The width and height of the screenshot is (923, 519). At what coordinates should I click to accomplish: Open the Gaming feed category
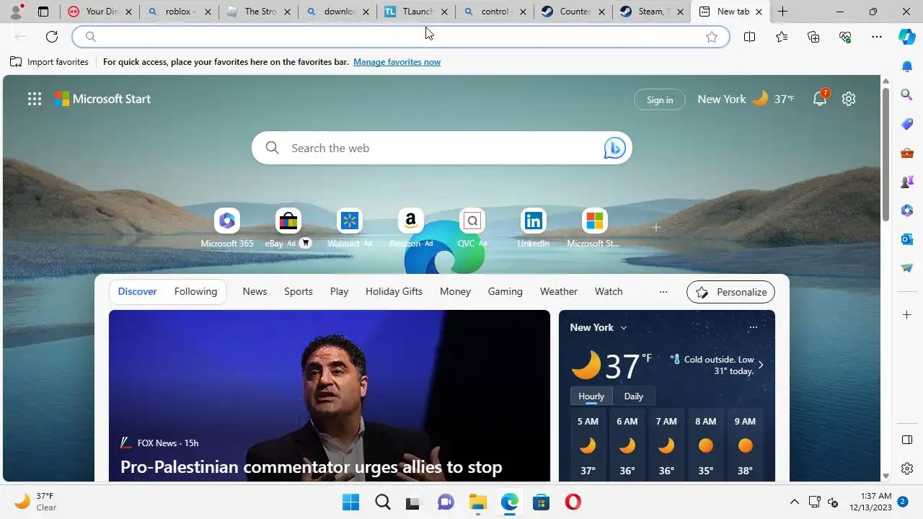click(505, 291)
